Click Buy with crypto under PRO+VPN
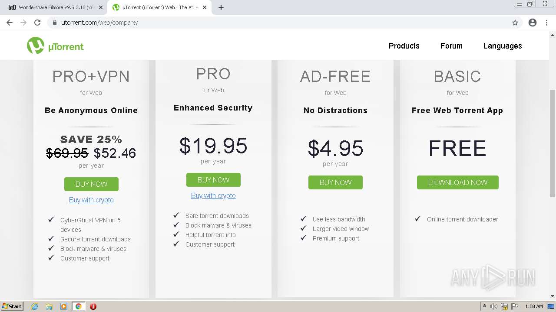This screenshot has width=556, height=312. (x=91, y=200)
